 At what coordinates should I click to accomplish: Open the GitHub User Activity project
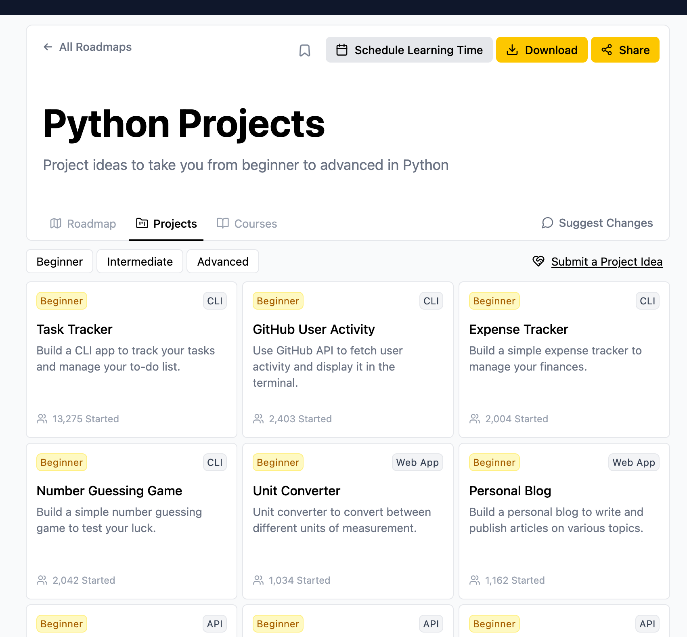point(348,359)
